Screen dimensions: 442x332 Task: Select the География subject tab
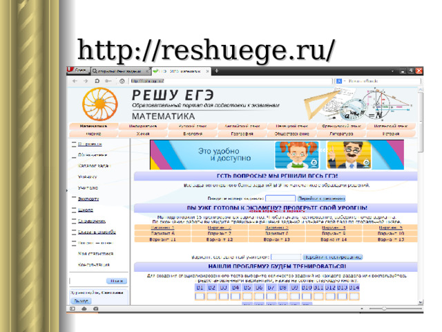(x=242, y=133)
